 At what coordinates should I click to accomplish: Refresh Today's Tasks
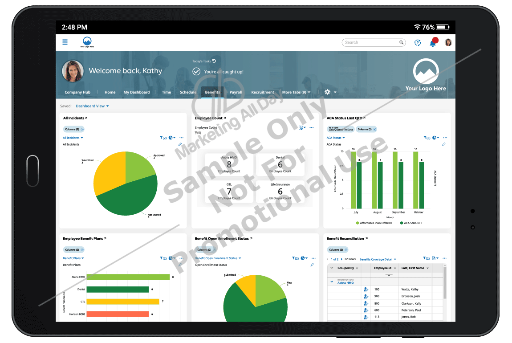coord(214,61)
